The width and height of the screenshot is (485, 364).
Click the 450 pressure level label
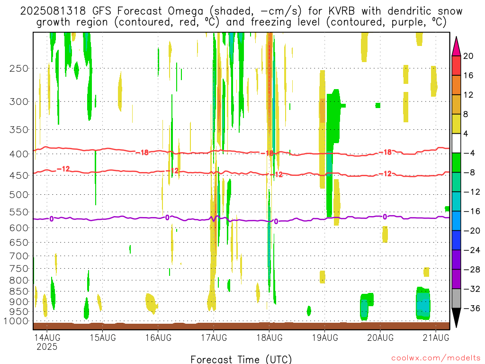coord(19,175)
